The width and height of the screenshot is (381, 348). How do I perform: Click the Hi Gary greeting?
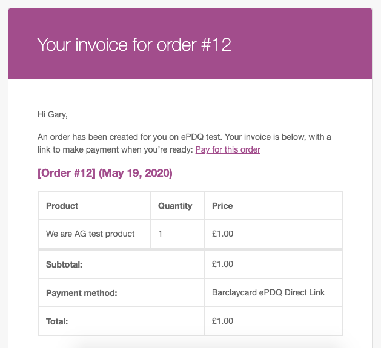(53, 114)
